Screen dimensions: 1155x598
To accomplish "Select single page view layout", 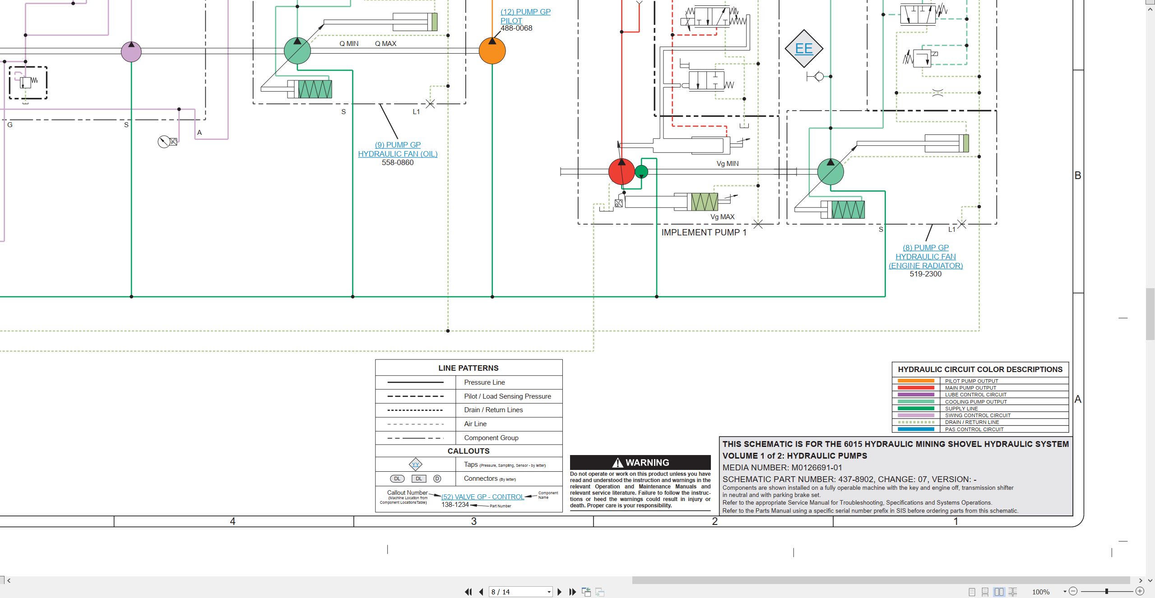I will [x=972, y=592].
